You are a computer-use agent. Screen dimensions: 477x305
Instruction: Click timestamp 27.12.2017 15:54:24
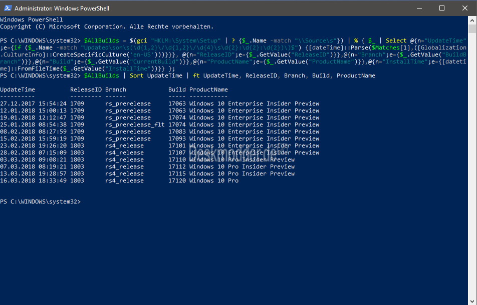(33, 103)
